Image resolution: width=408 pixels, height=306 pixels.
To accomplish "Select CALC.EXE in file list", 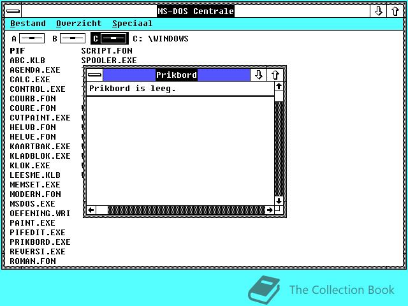I will point(30,79).
